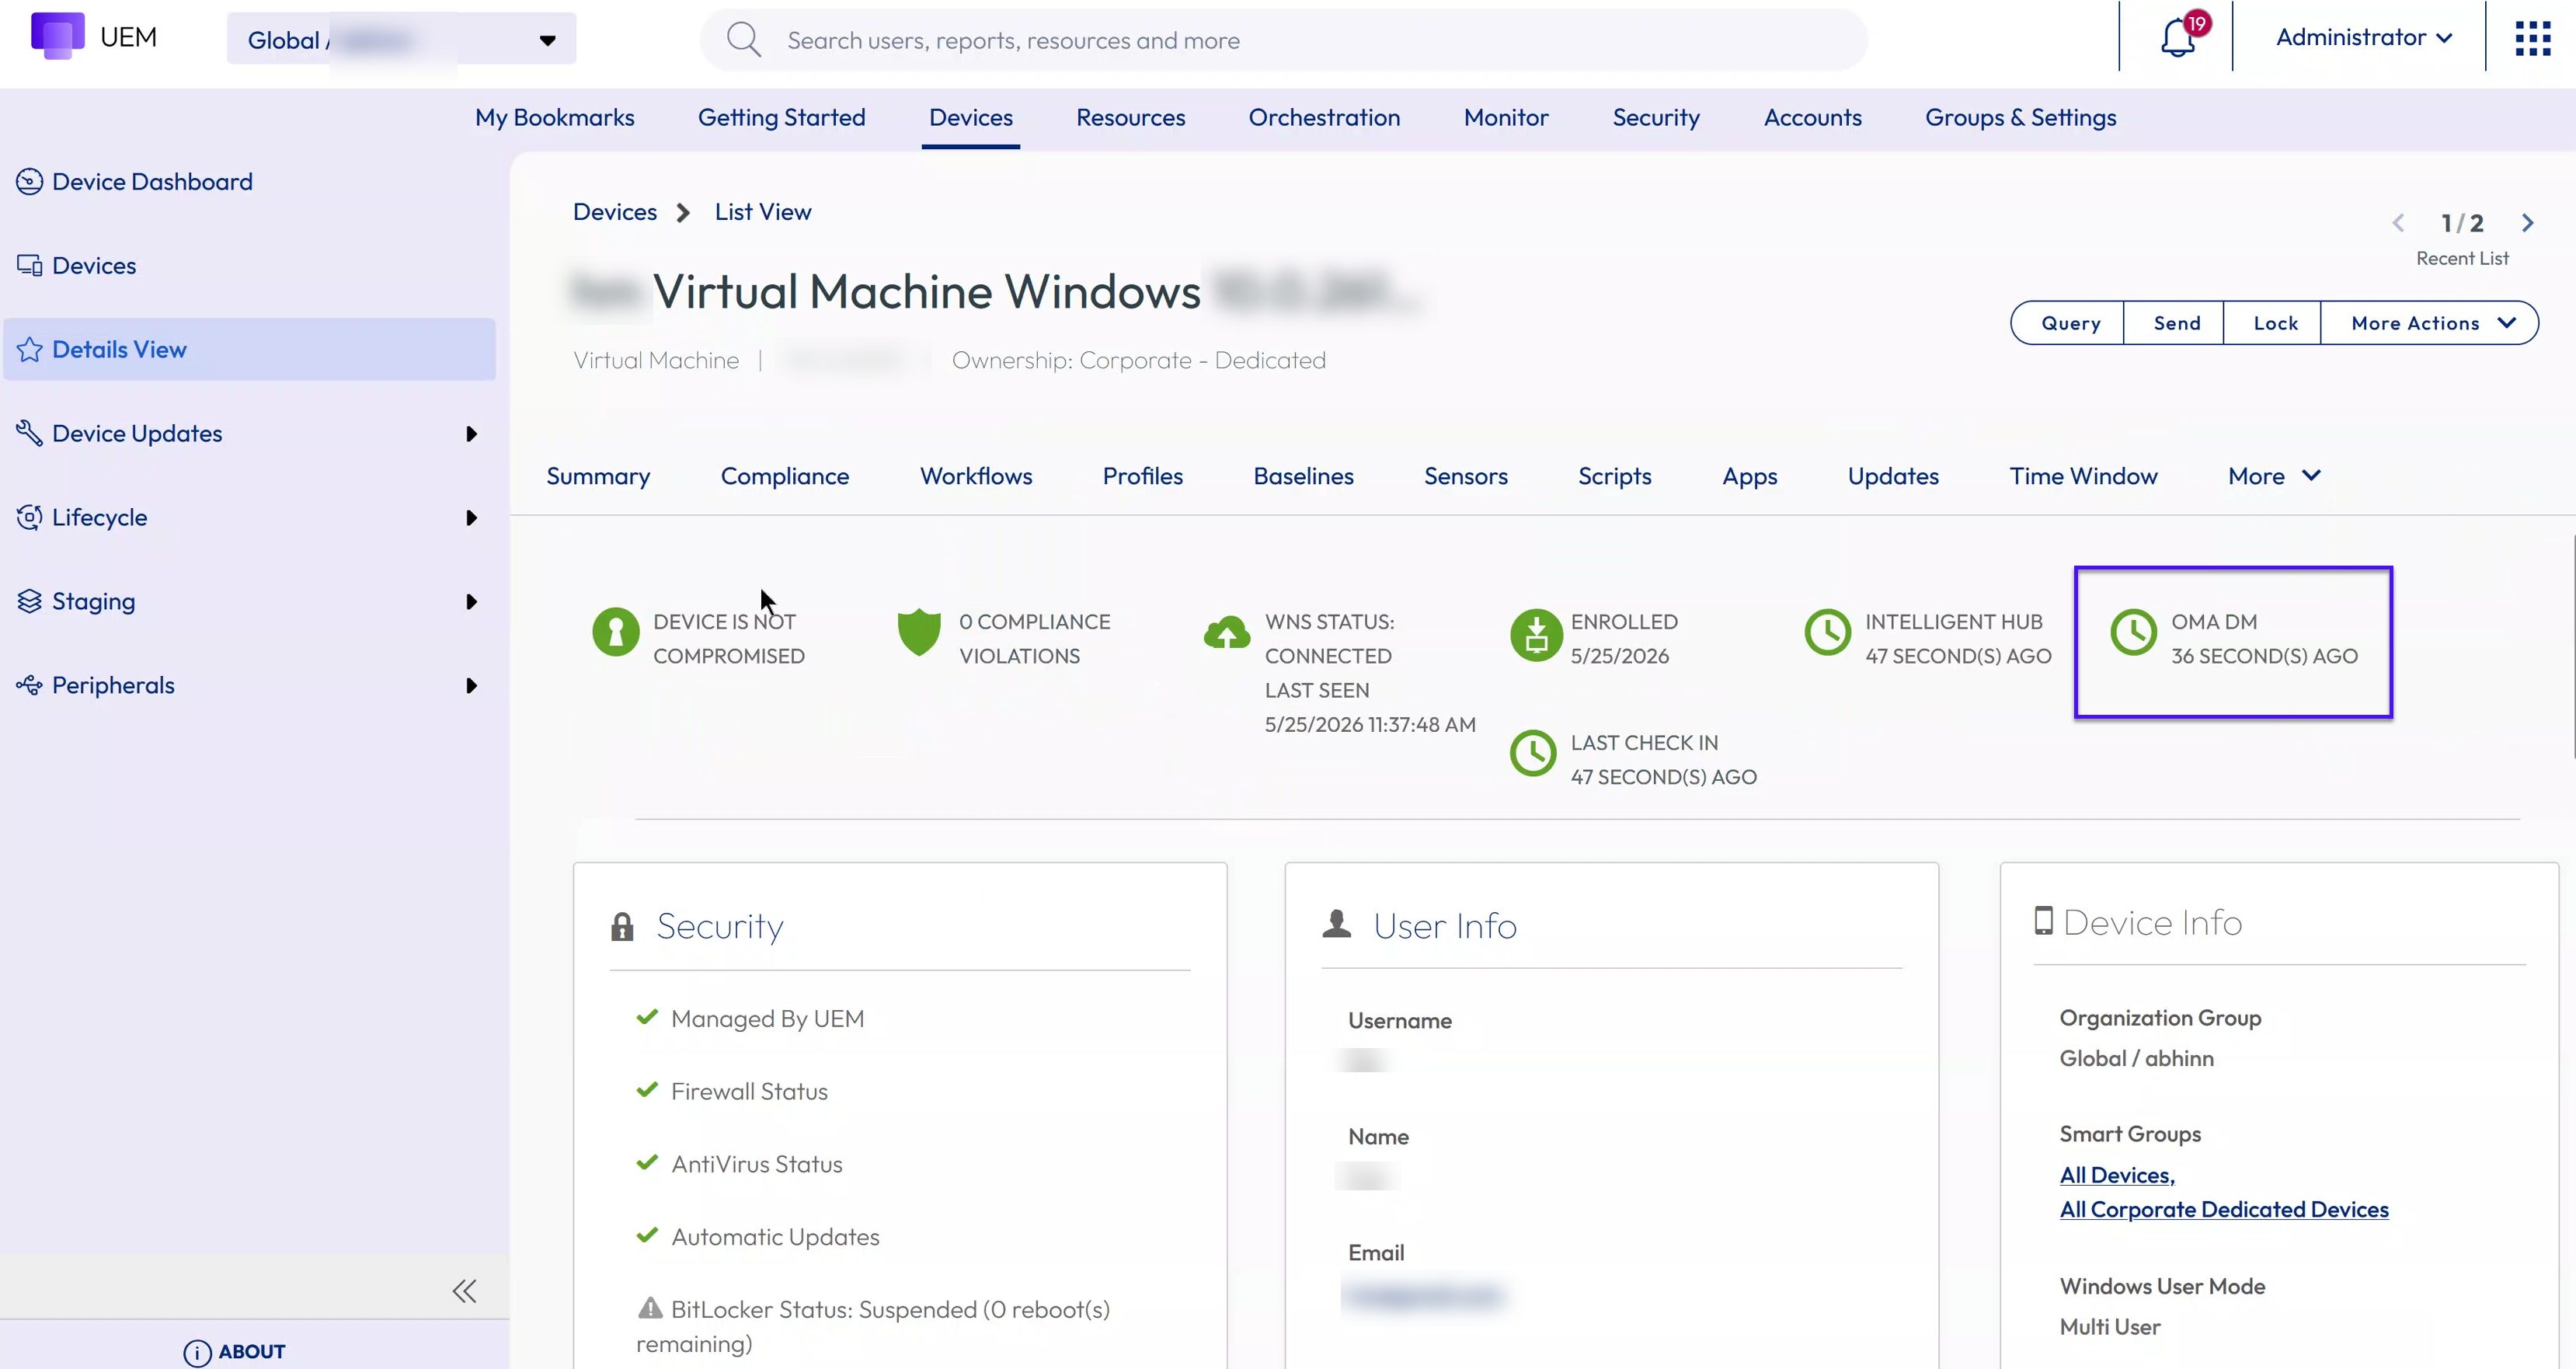Click the ABOUT info icon
Viewport: 2576px width, 1369px height.
pos(197,1352)
